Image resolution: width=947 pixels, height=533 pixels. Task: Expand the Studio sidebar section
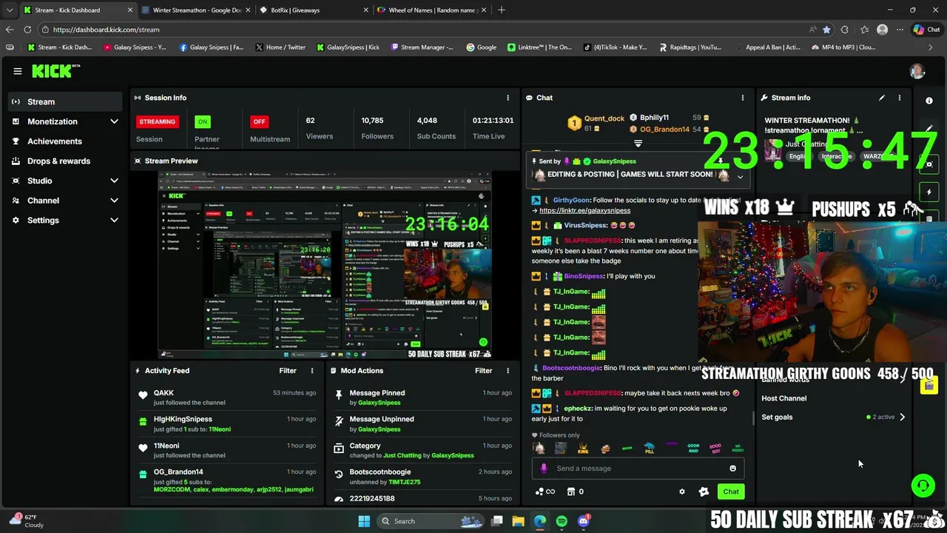click(114, 181)
